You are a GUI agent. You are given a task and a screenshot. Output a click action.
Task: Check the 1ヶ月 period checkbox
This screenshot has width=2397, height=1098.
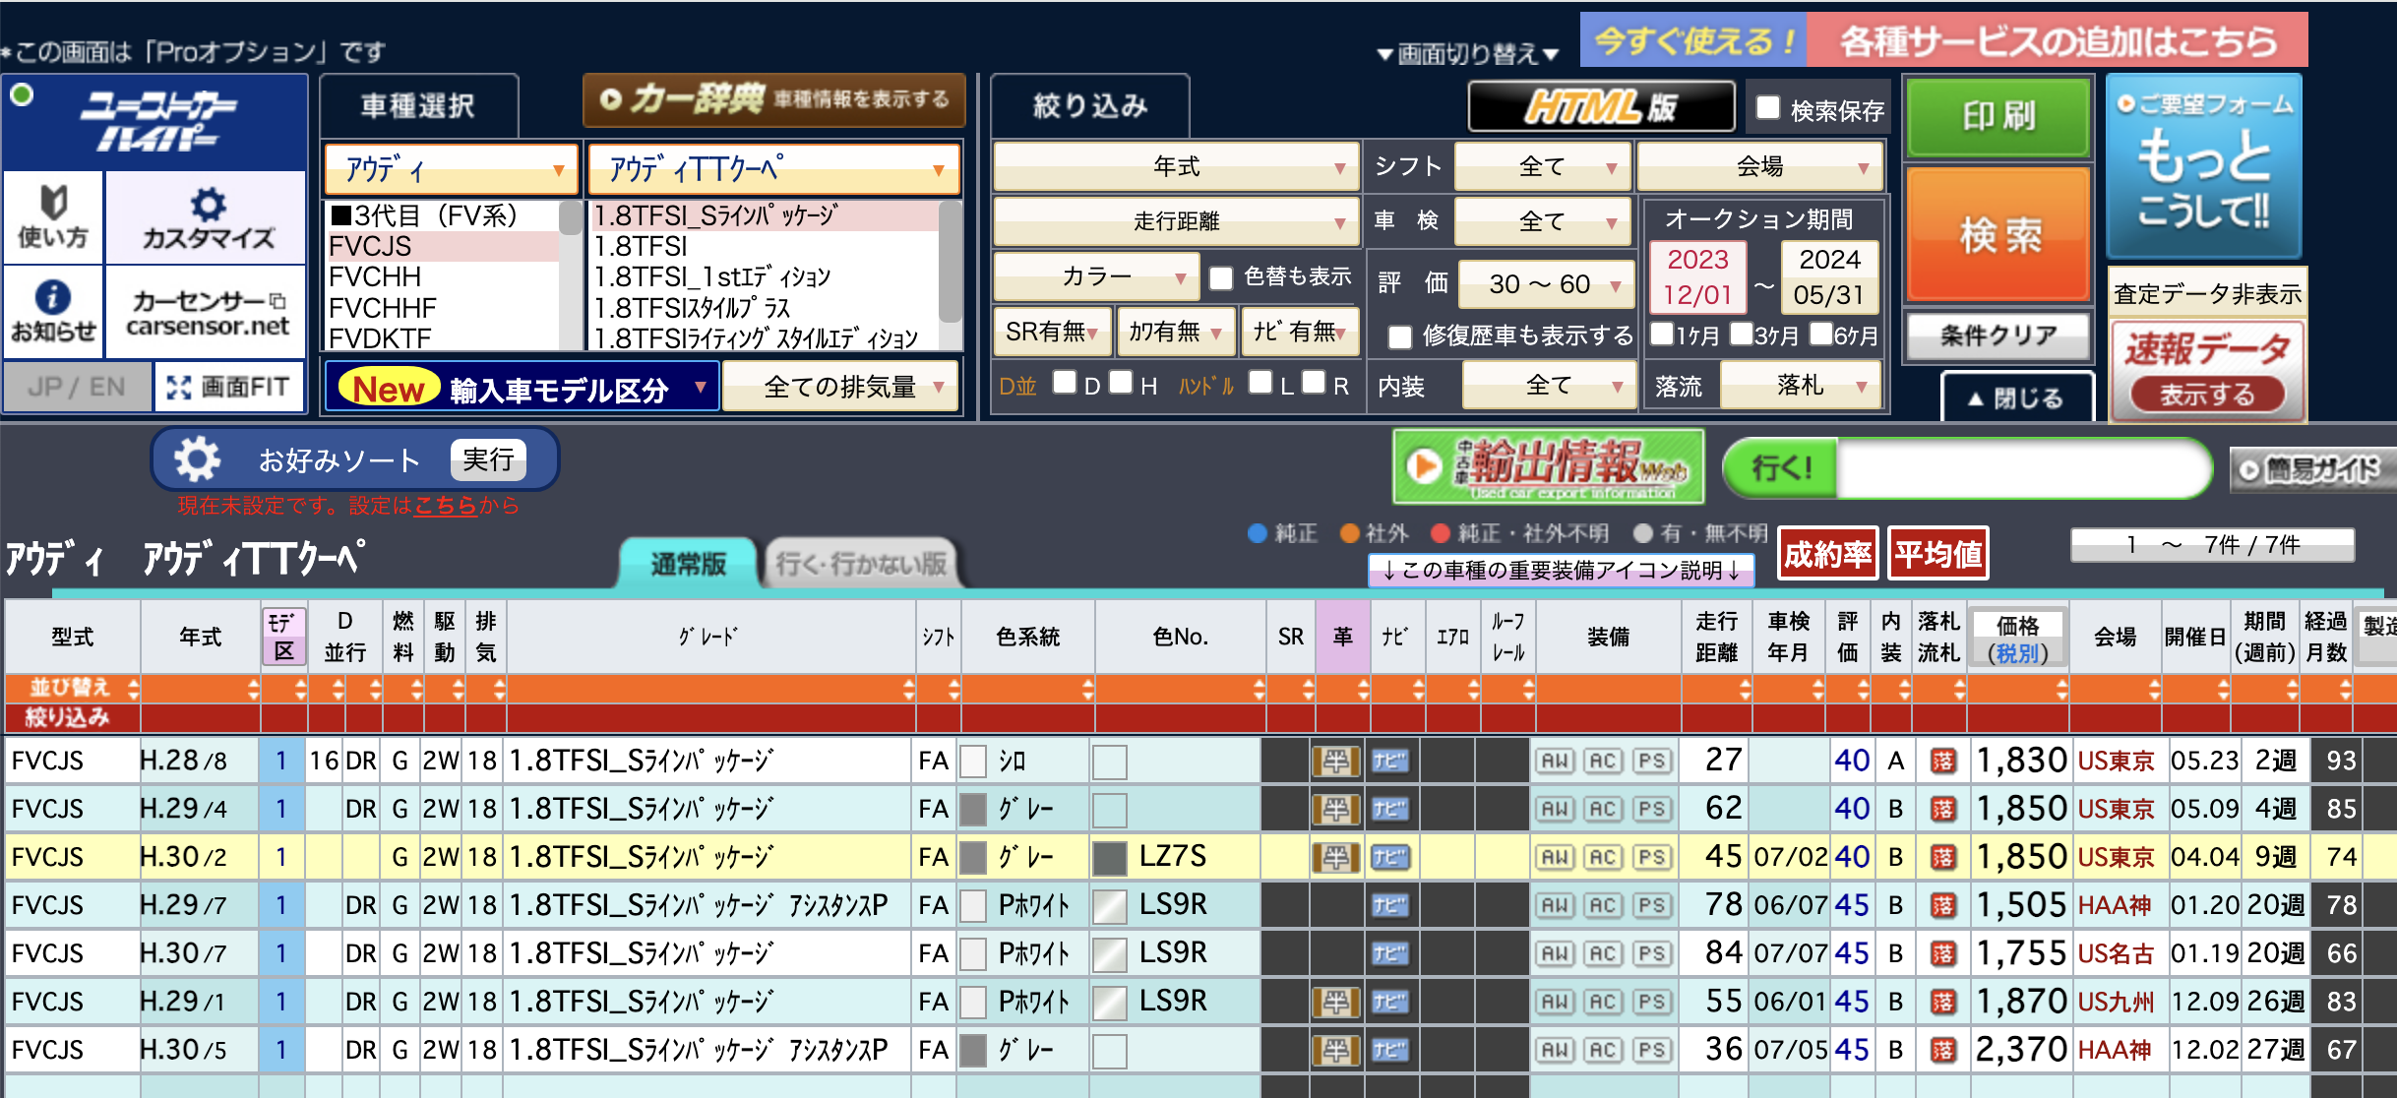pos(1662,334)
